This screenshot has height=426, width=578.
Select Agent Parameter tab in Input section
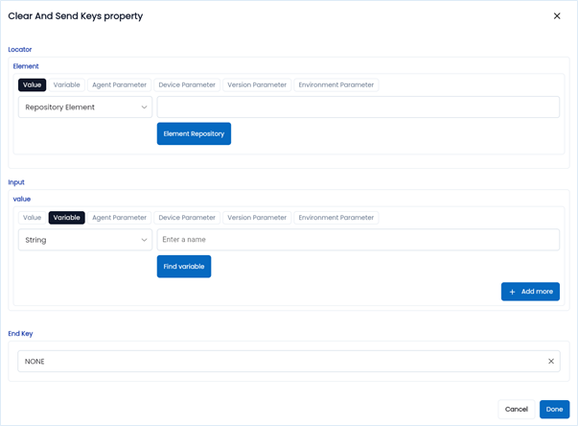point(119,218)
